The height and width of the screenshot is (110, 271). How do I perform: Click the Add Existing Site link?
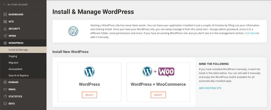pyautogui.click(x=210, y=88)
